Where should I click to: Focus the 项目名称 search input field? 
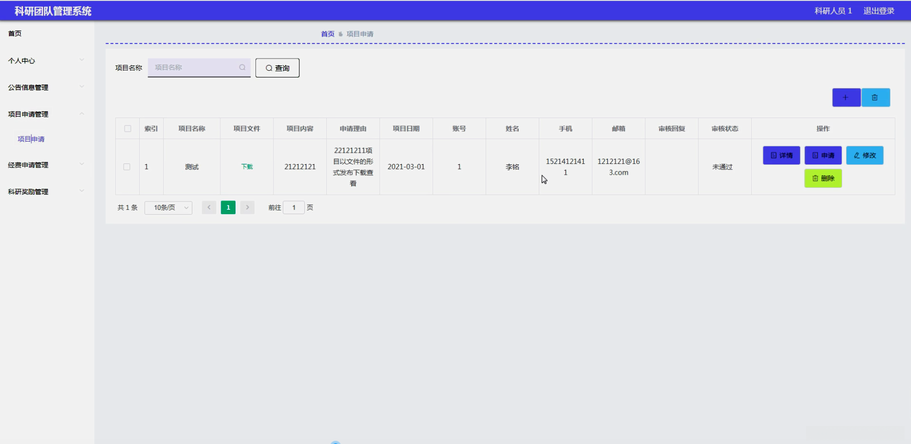coord(199,68)
